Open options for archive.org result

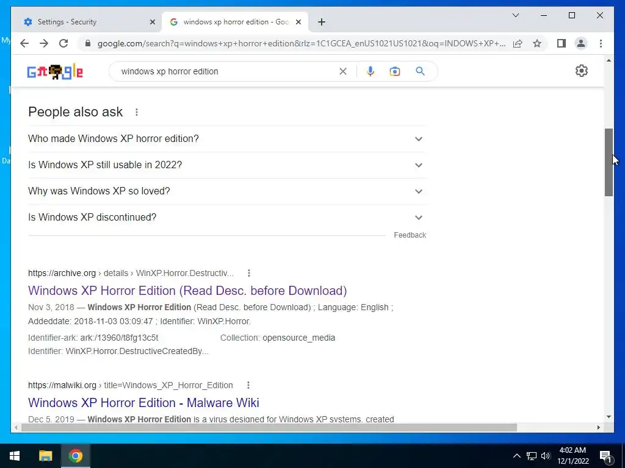tap(249, 273)
